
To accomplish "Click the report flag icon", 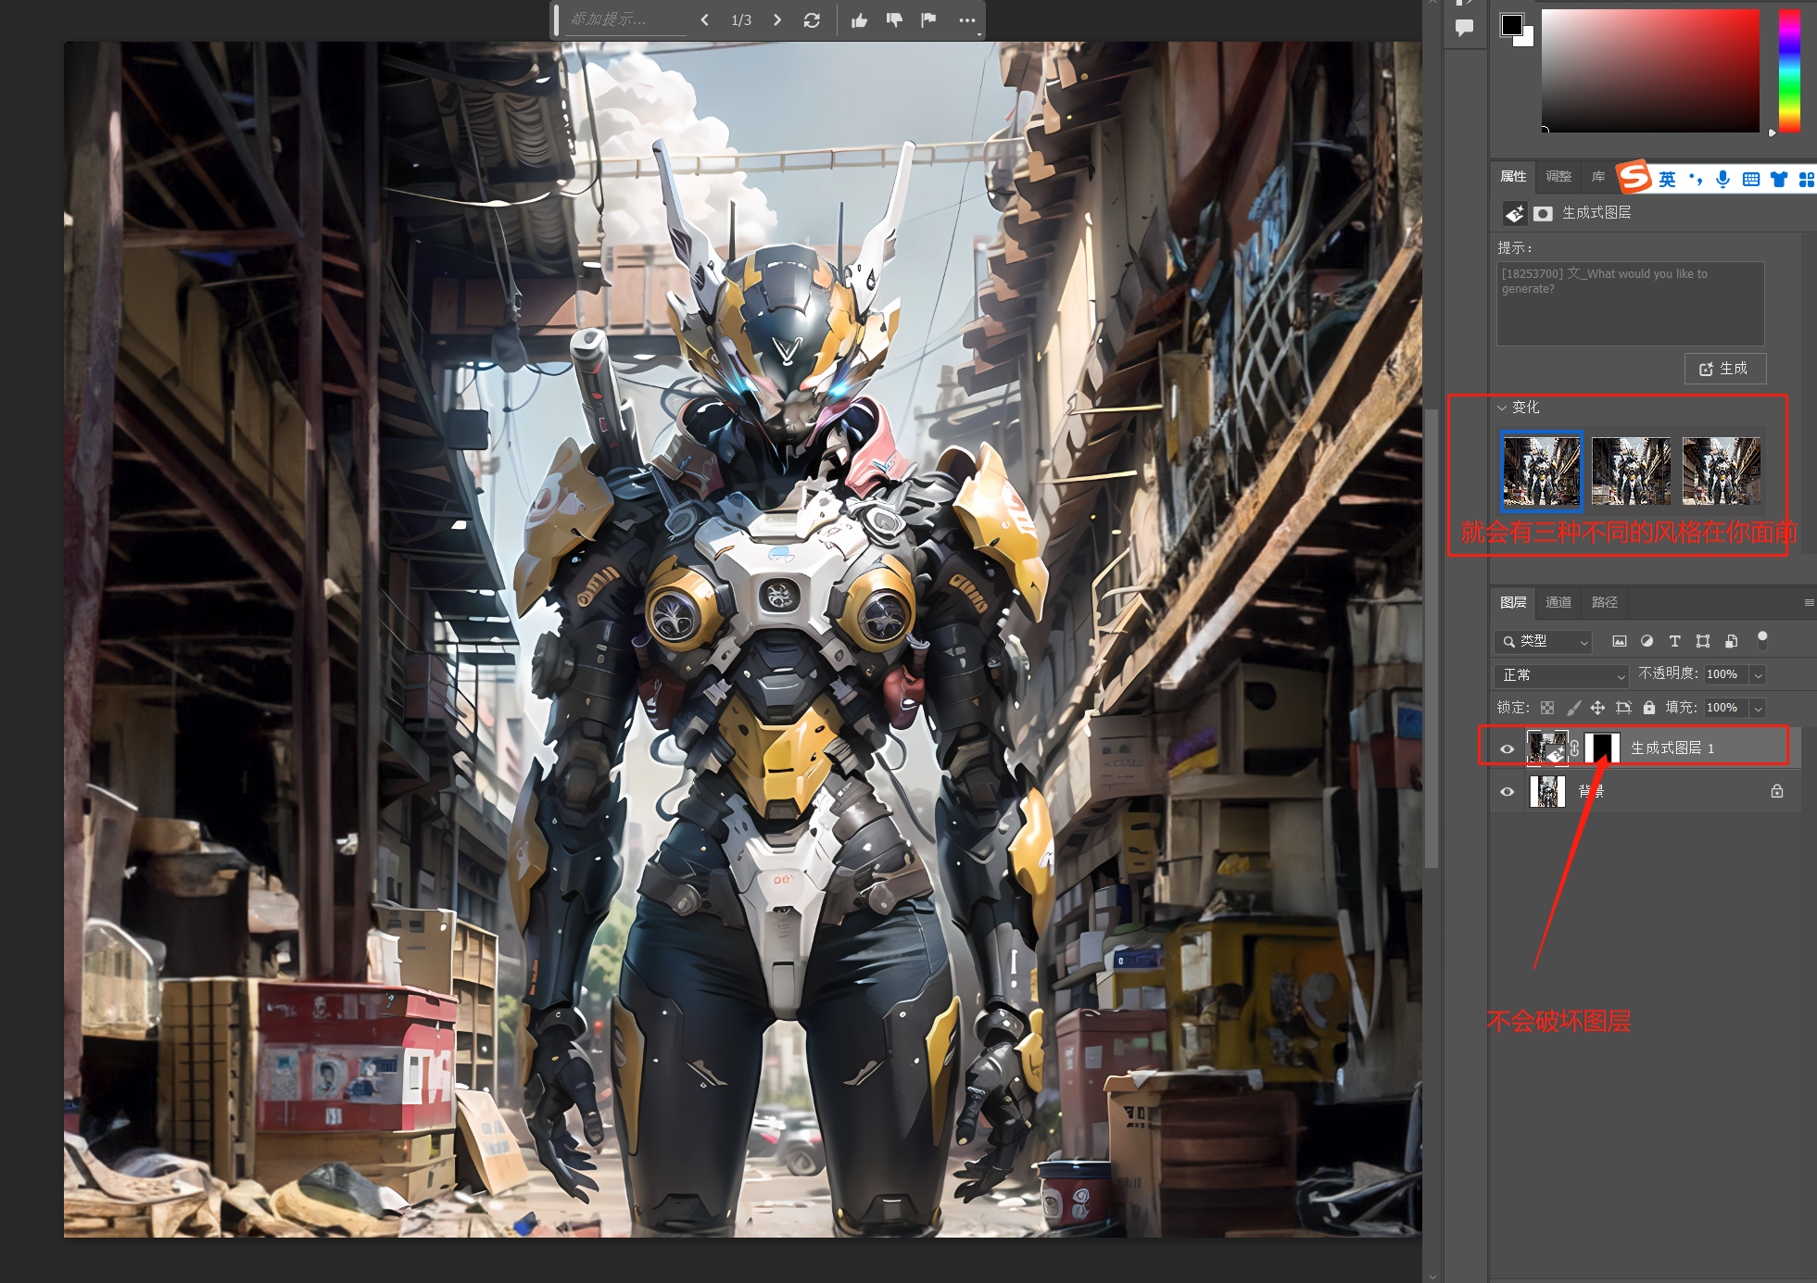I will pos(928,19).
